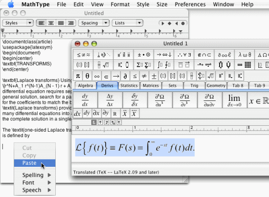
Task: Switch to the Statistics tab
Action: click(129, 85)
